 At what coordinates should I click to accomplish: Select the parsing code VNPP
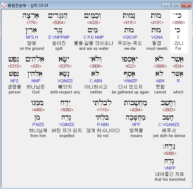point(170,168)
